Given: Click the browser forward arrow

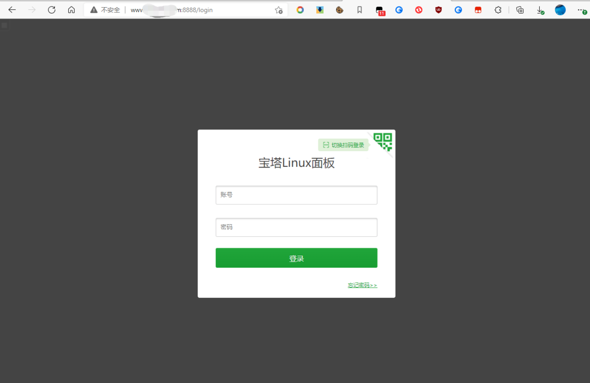Looking at the screenshot, I should point(32,10).
